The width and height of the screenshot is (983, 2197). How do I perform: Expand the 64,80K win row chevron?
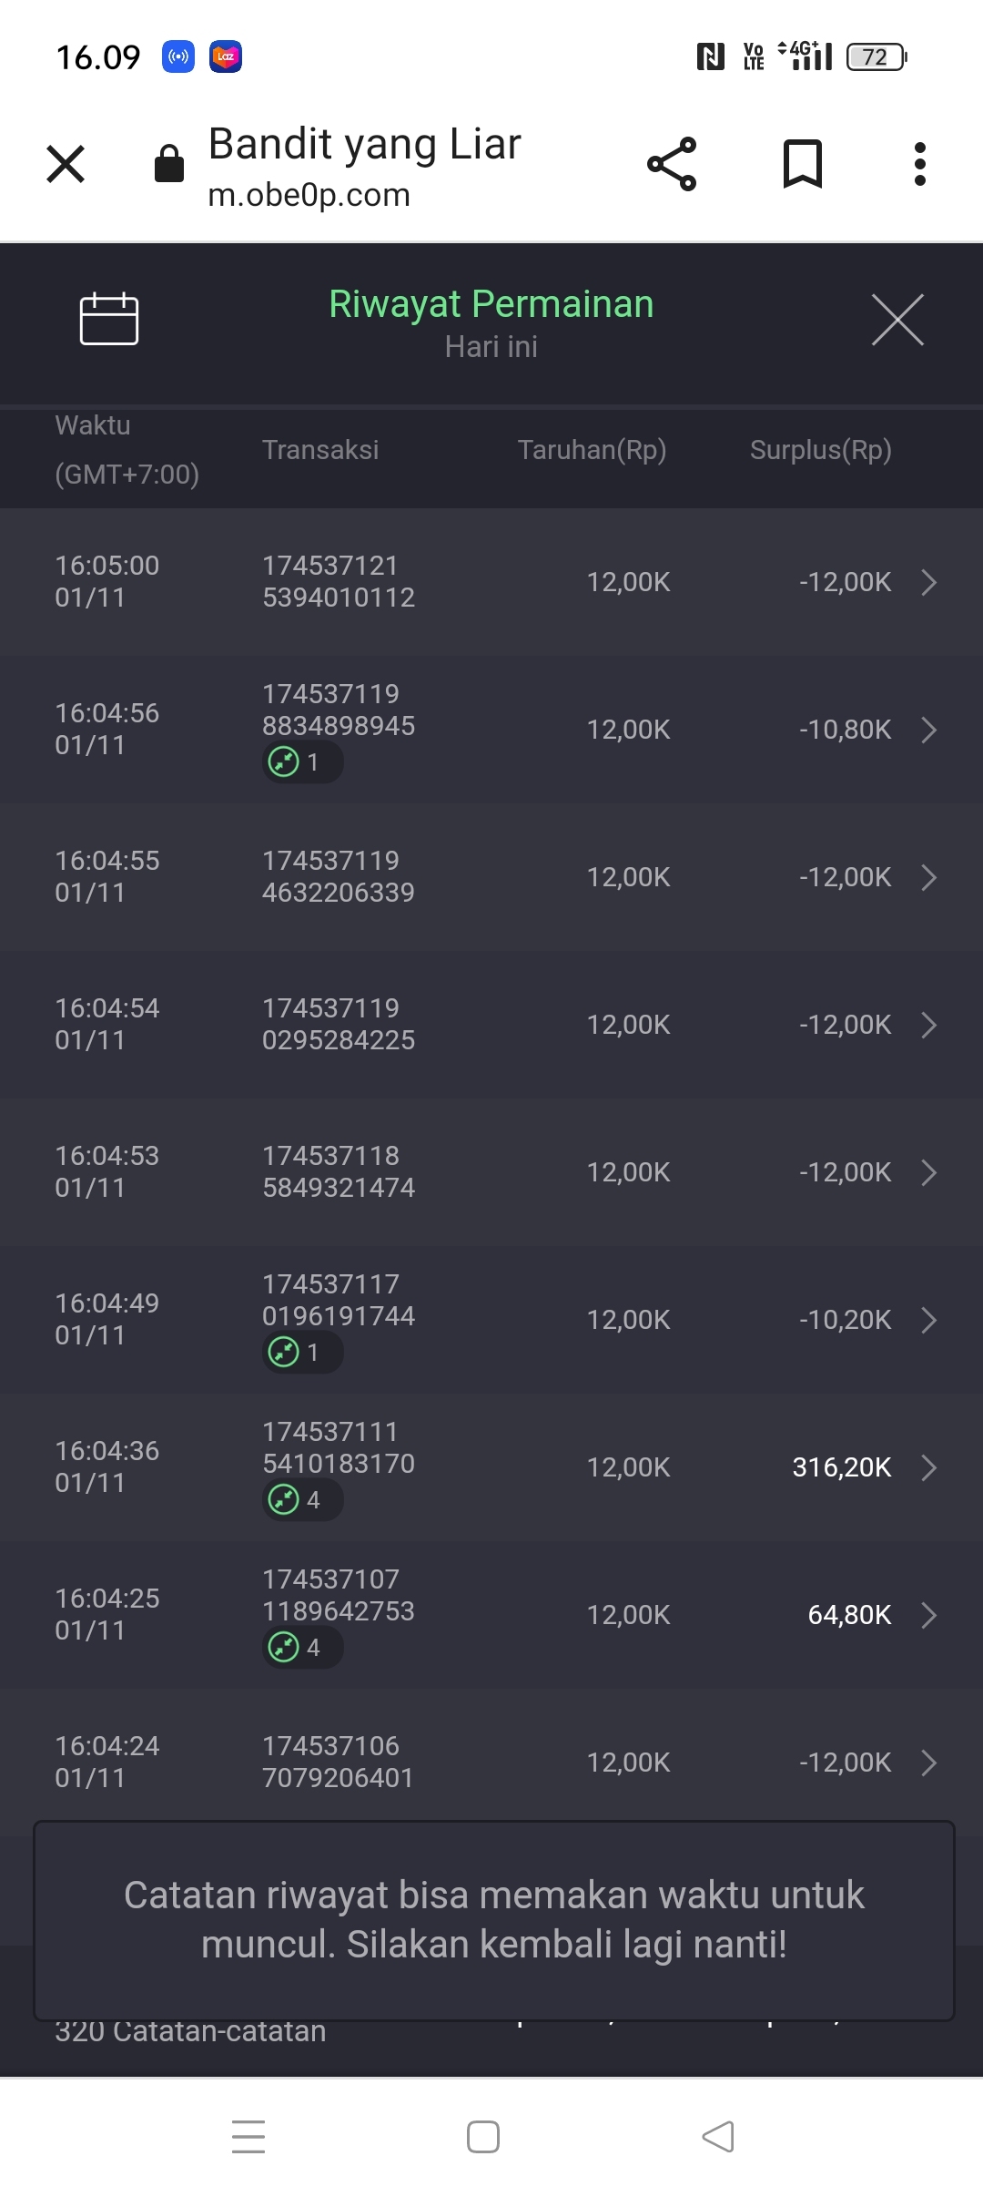[x=928, y=1615]
